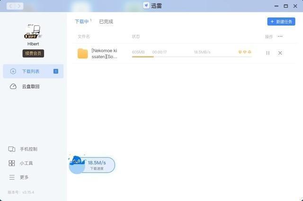This screenshot has width=303, height=201.
Task: Click the 18.5MB/s speed in task row
Action: pos(202,52)
